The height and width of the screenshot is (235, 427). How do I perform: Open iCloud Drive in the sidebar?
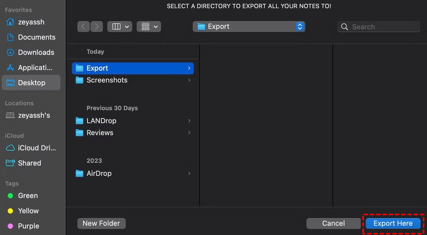pyautogui.click(x=36, y=148)
